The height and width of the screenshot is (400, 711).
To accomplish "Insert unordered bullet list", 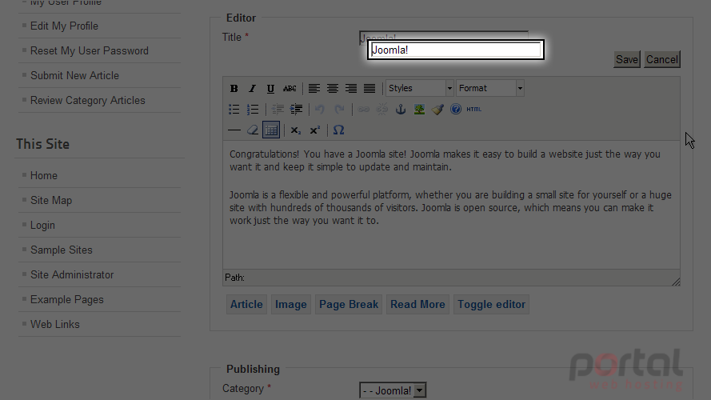I will [x=234, y=110].
